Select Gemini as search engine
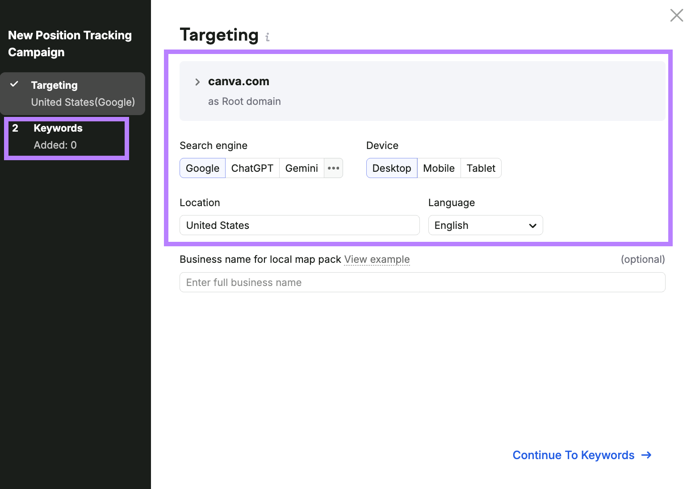Screen dimensions: 687x489 pos(302,168)
